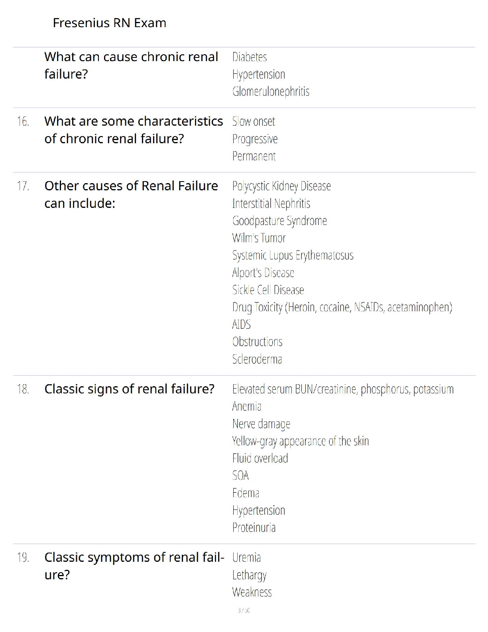
Task: Select Classic symptoms of renal failure question
Action: click(x=134, y=566)
